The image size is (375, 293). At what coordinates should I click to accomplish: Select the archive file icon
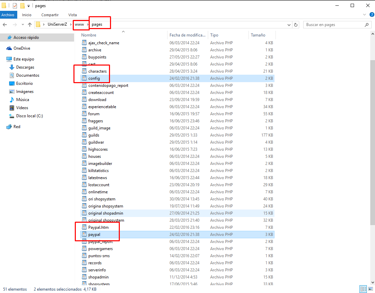click(84, 50)
